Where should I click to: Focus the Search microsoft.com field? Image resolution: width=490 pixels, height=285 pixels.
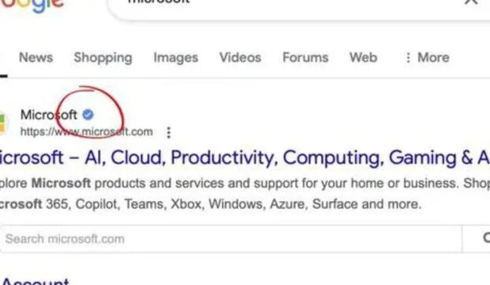(232, 239)
